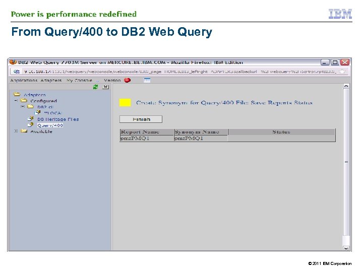
Task: Click the Synonym Name column header
Action: click(x=201, y=132)
